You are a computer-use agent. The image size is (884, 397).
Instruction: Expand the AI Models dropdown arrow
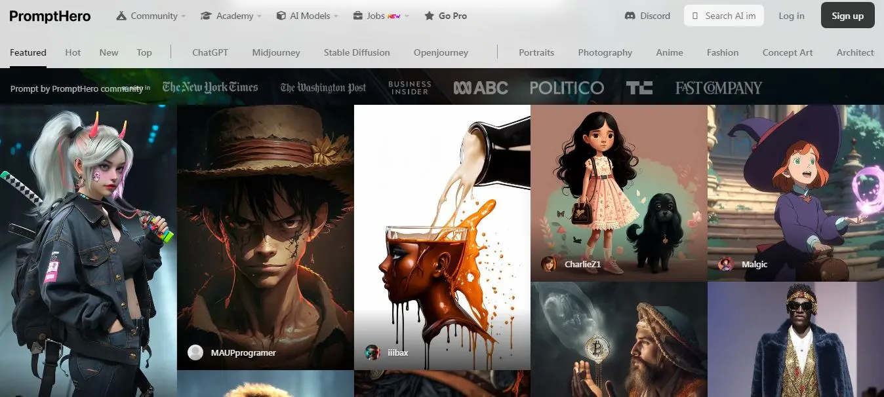[336, 16]
